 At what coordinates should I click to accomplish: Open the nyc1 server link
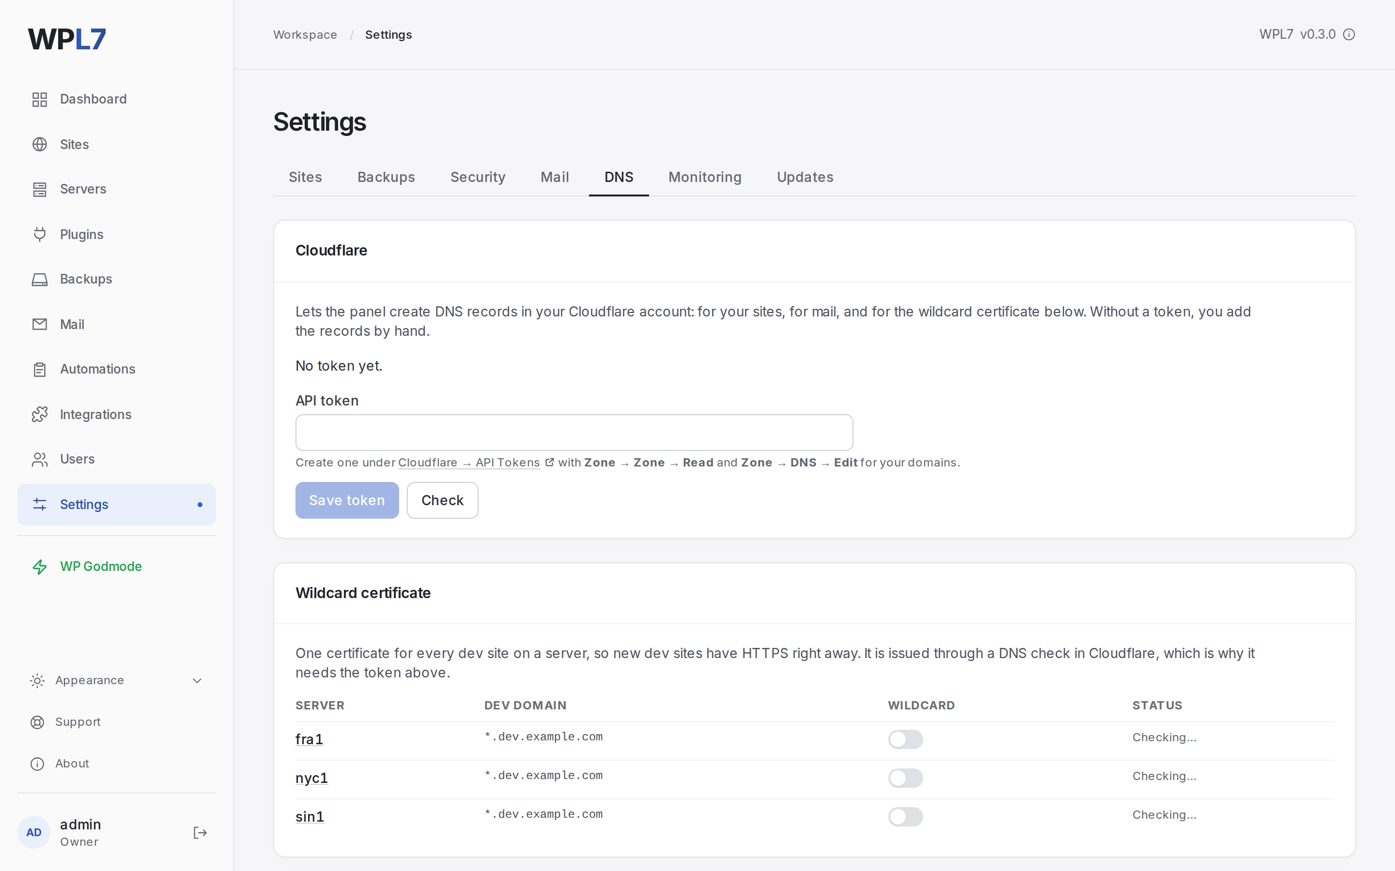(x=311, y=778)
